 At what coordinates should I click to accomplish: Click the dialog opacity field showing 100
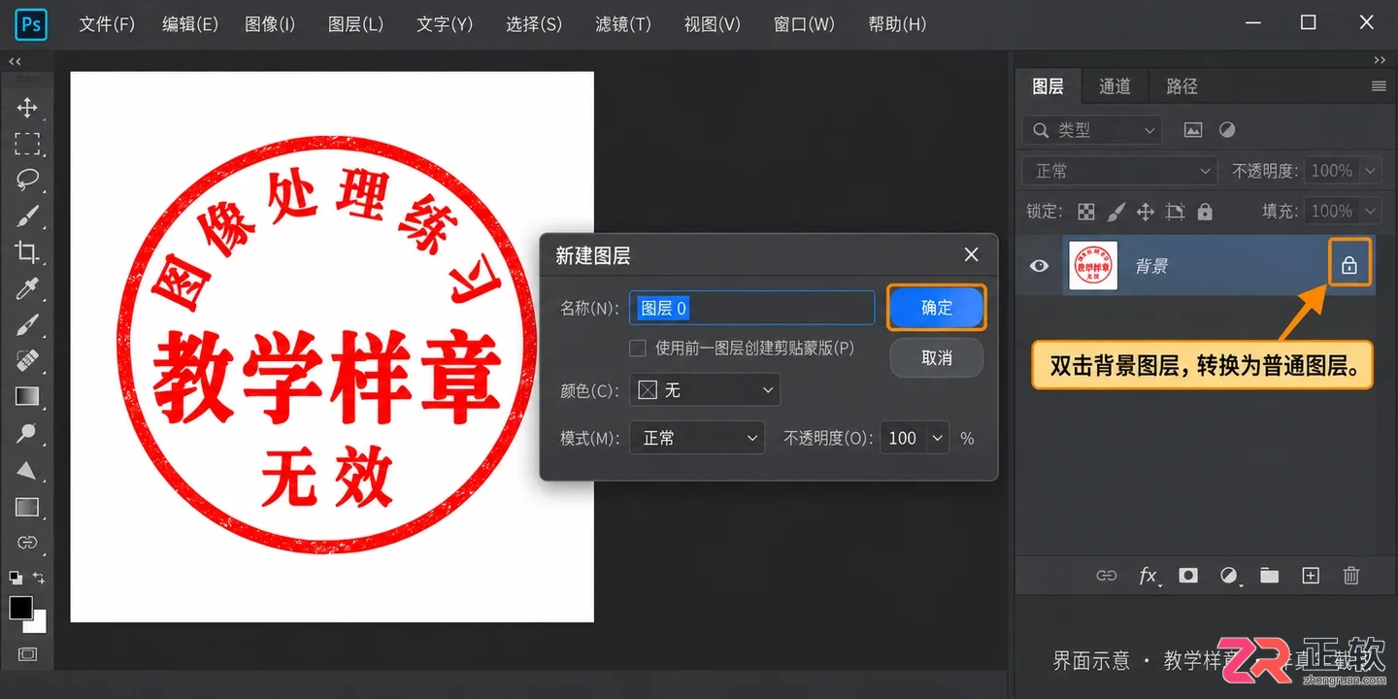point(903,438)
